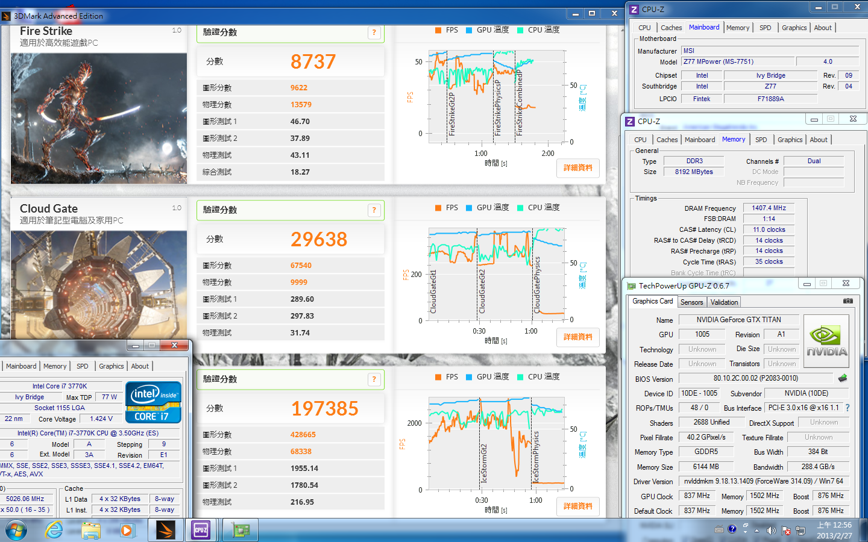Open the network tray icon
The image size is (868, 542).
click(x=800, y=531)
